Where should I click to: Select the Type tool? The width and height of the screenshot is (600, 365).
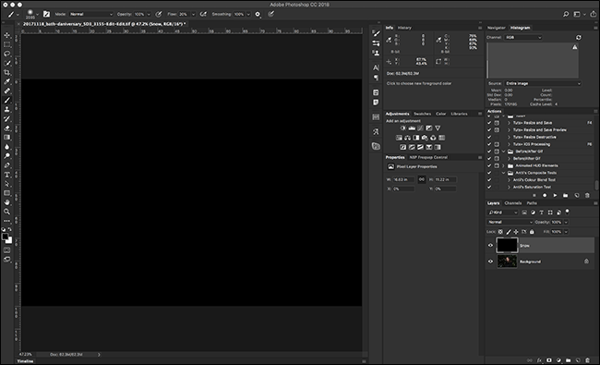tap(6, 175)
